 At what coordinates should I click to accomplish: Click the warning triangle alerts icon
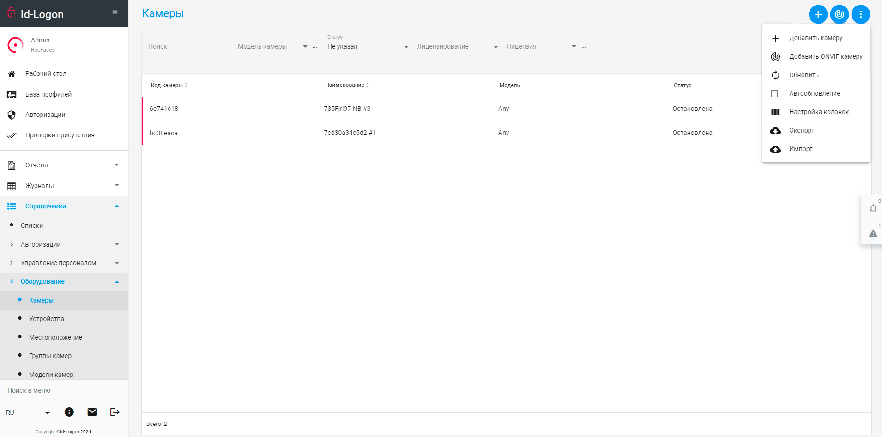873,233
